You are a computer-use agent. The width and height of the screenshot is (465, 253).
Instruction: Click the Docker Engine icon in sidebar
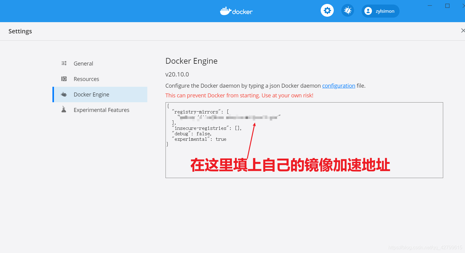[64, 94]
